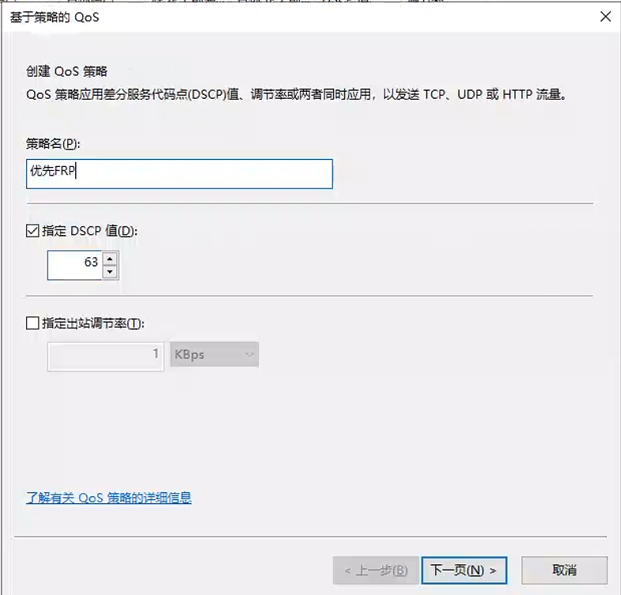Close the 基于策略的 QoS dialog
Image resolution: width=621 pixels, height=595 pixels.
point(605,17)
